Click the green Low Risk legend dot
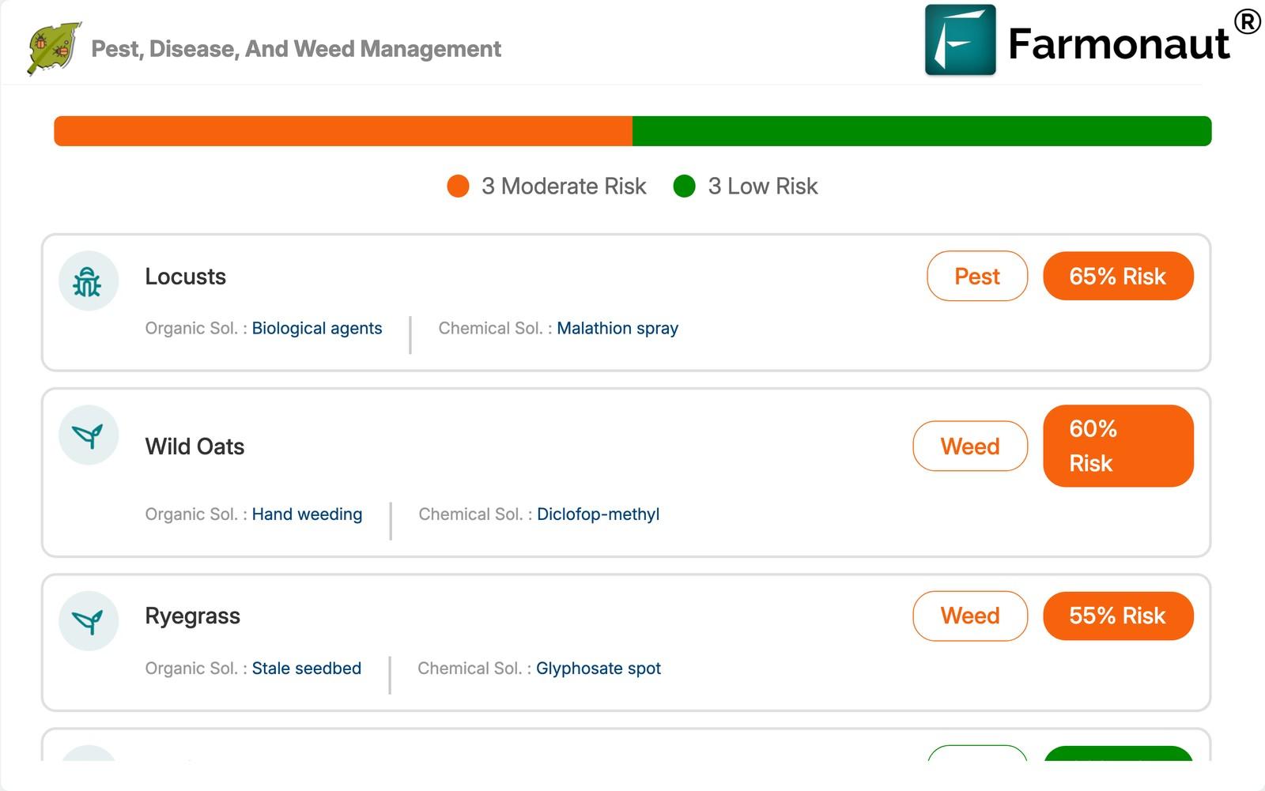Screen dimensions: 1265x791 click(x=684, y=186)
